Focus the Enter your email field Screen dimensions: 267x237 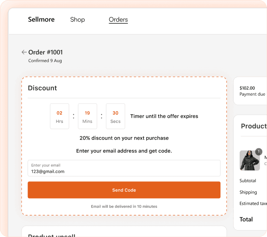point(124,168)
